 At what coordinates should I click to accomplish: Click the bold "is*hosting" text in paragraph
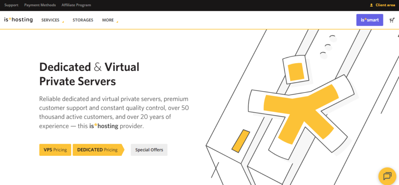104,126
